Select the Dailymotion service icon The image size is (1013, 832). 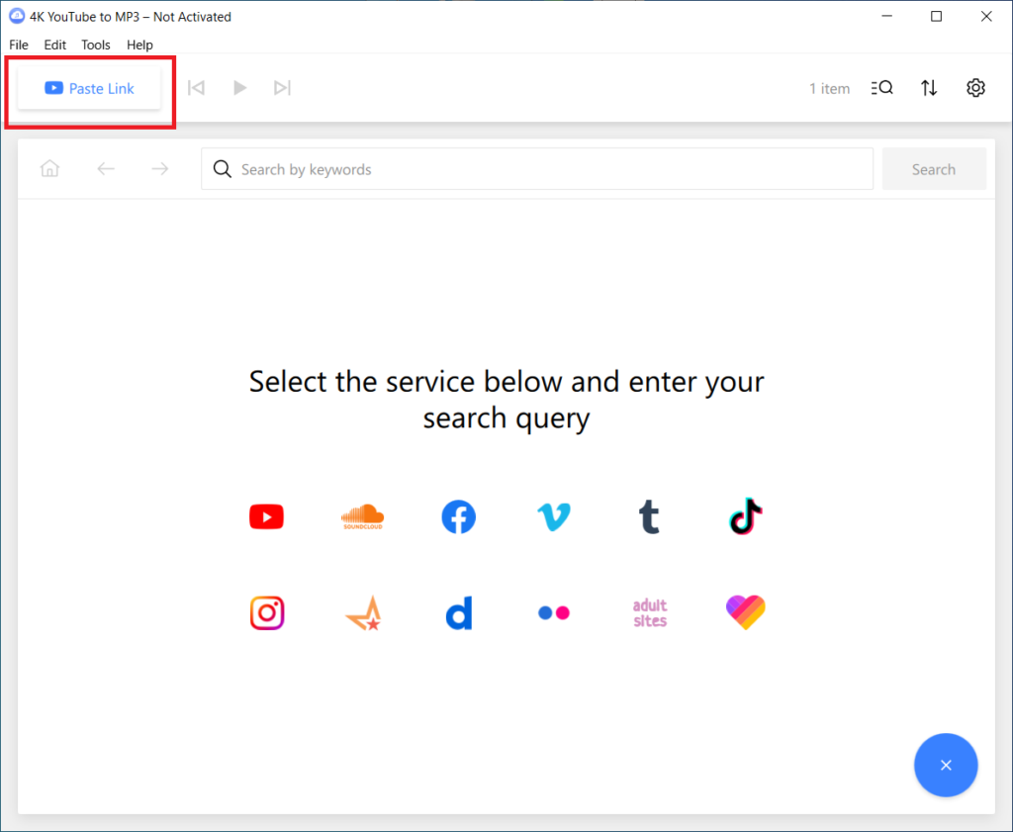459,612
